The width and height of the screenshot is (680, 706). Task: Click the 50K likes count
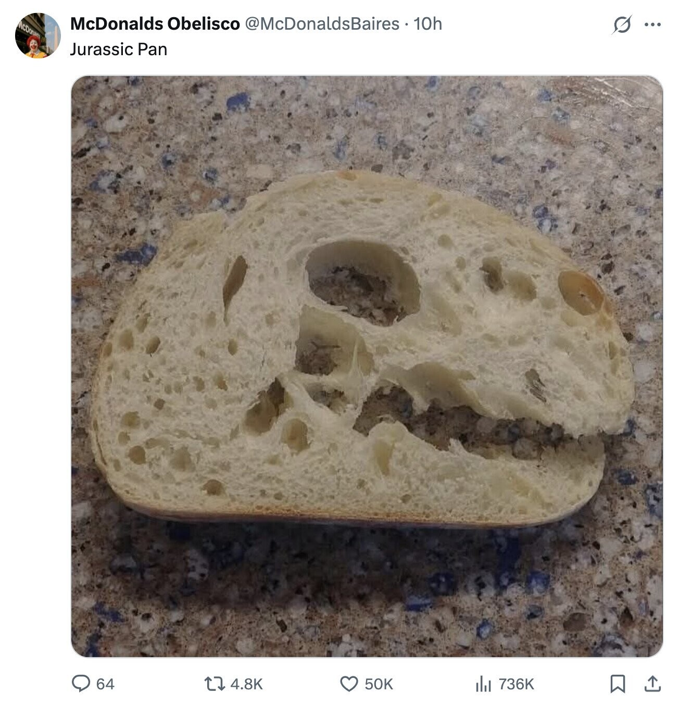point(379,684)
